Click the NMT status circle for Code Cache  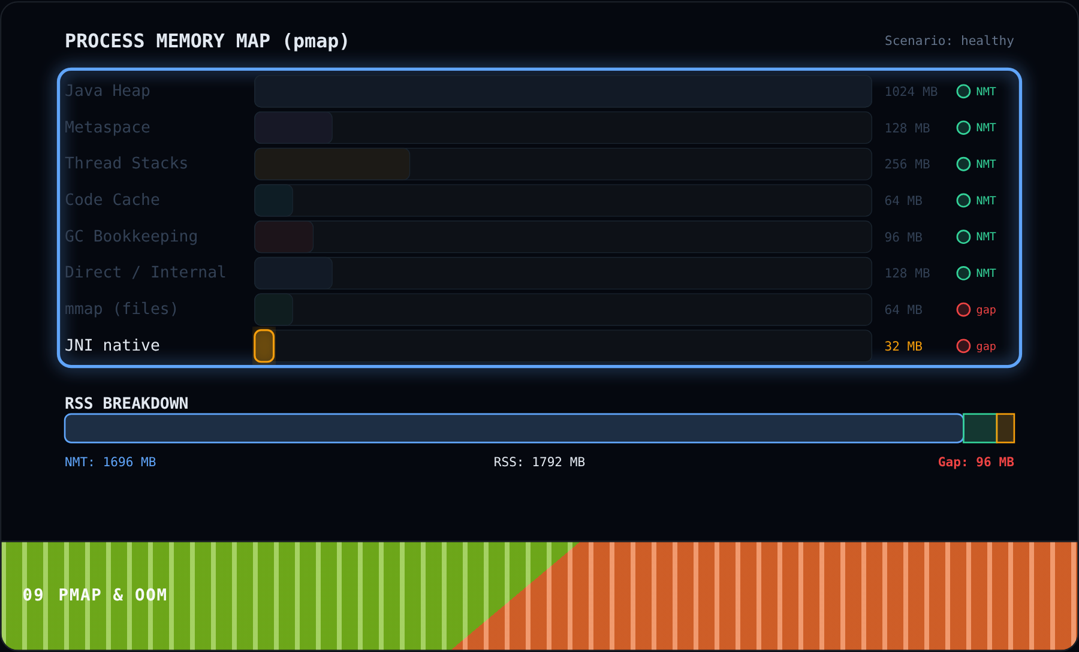pyautogui.click(x=963, y=200)
